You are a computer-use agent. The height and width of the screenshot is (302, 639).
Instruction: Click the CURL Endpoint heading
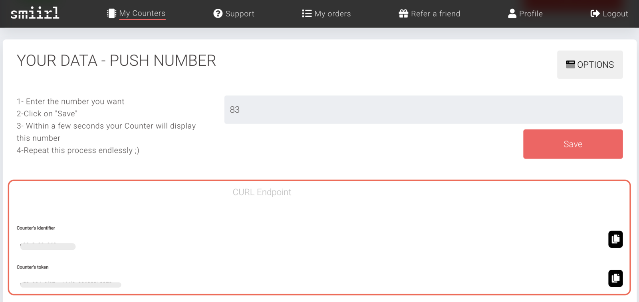pyautogui.click(x=262, y=192)
